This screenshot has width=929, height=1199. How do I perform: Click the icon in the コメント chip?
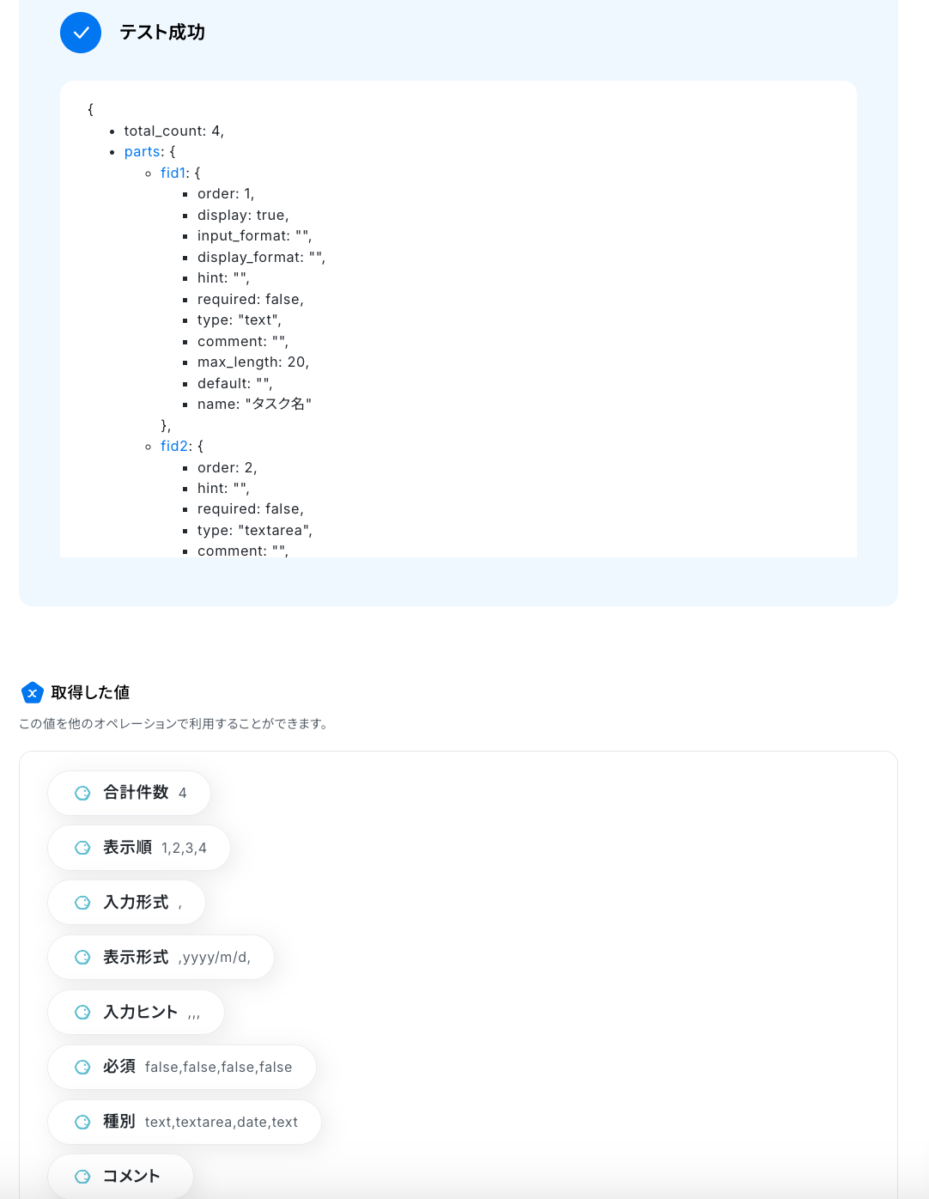pos(82,1177)
